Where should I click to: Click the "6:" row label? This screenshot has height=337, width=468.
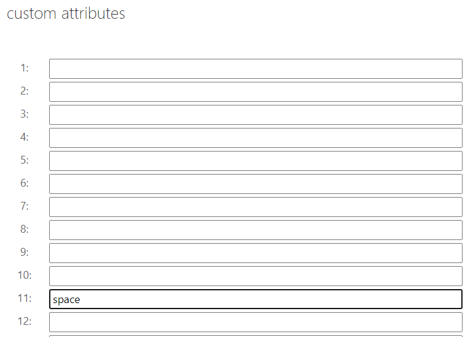[24, 183]
